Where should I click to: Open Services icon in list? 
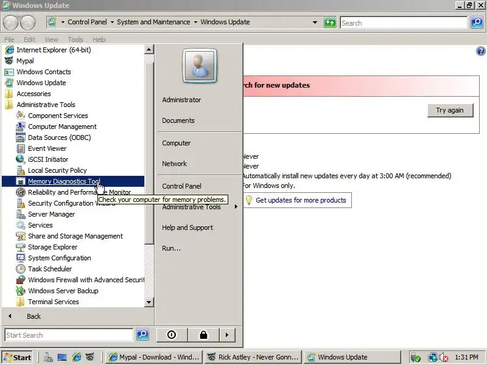tap(21, 225)
